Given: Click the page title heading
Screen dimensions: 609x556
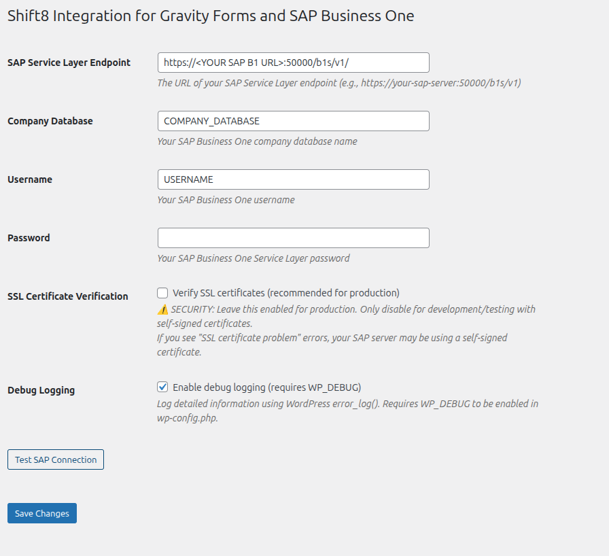Looking at the screenshot, I should point(210,15).
